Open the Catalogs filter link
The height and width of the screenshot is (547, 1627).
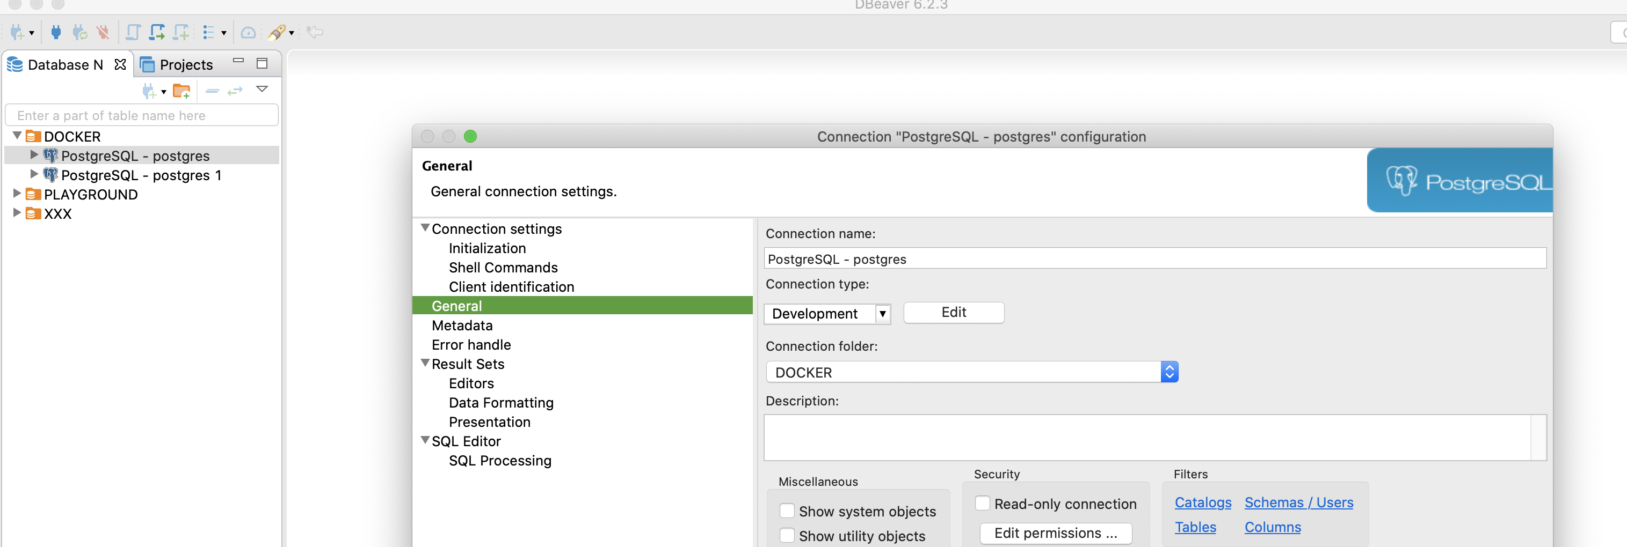coord(1203,502)
